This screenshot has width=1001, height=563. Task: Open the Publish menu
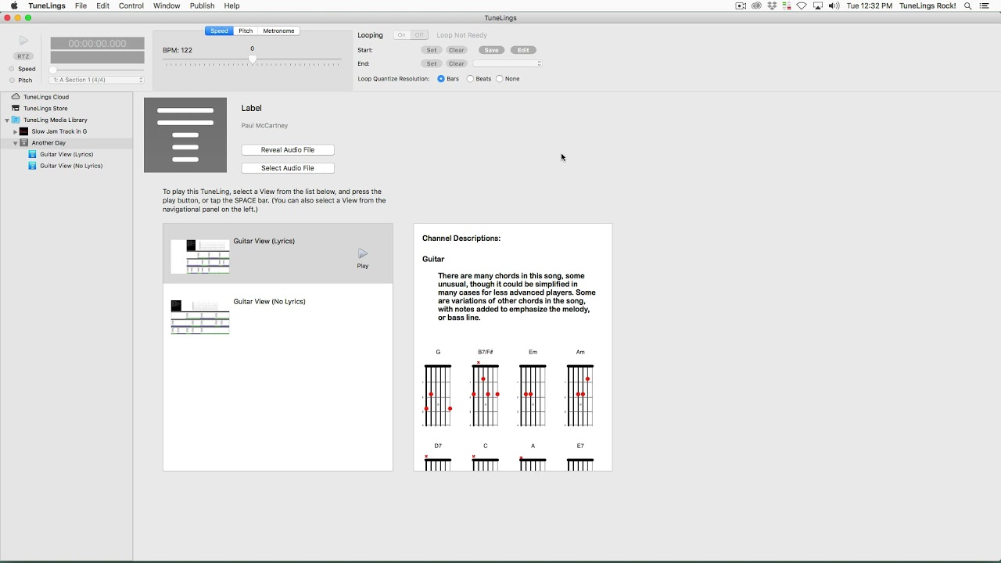[202, 5]
